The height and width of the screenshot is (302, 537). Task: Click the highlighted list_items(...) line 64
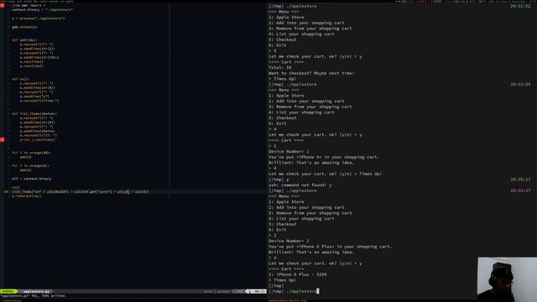(x=81, y=192)
